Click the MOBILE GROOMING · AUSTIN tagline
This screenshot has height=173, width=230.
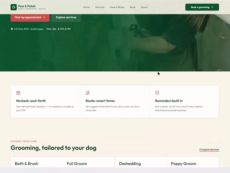click(32, 9)
